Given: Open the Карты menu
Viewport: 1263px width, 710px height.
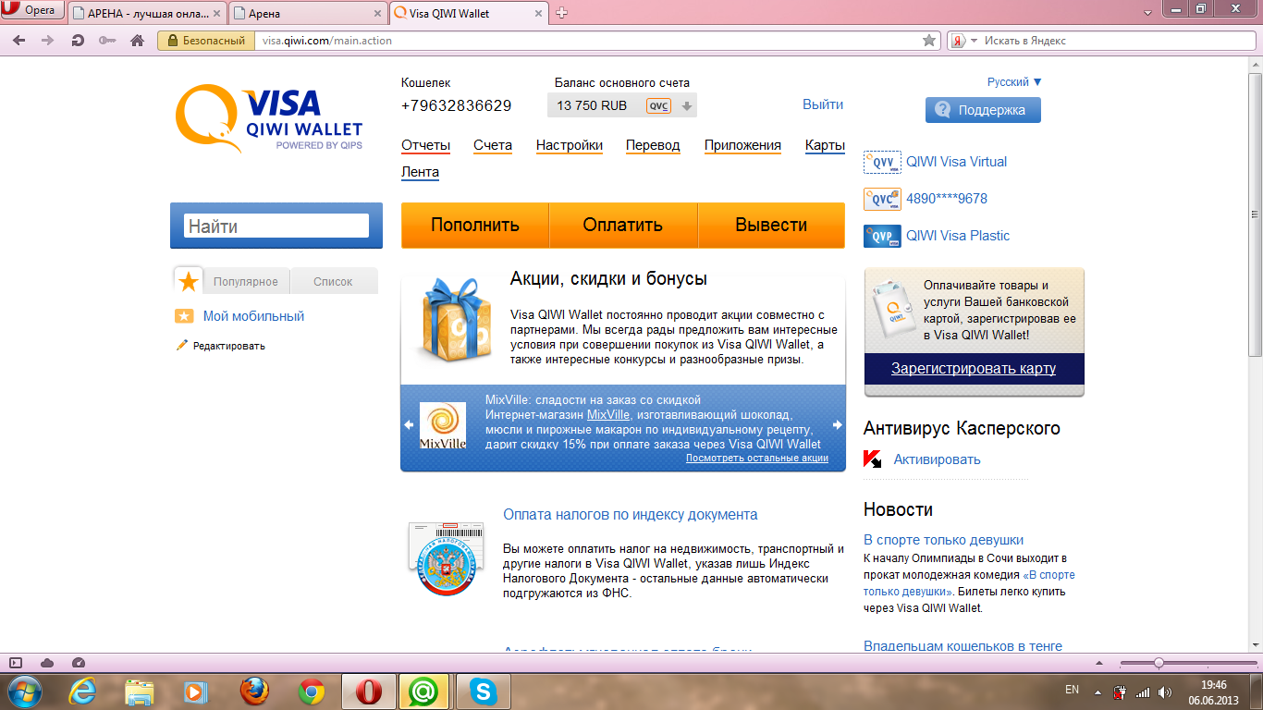Looking at the screenshot, I should tap(825, 145).
